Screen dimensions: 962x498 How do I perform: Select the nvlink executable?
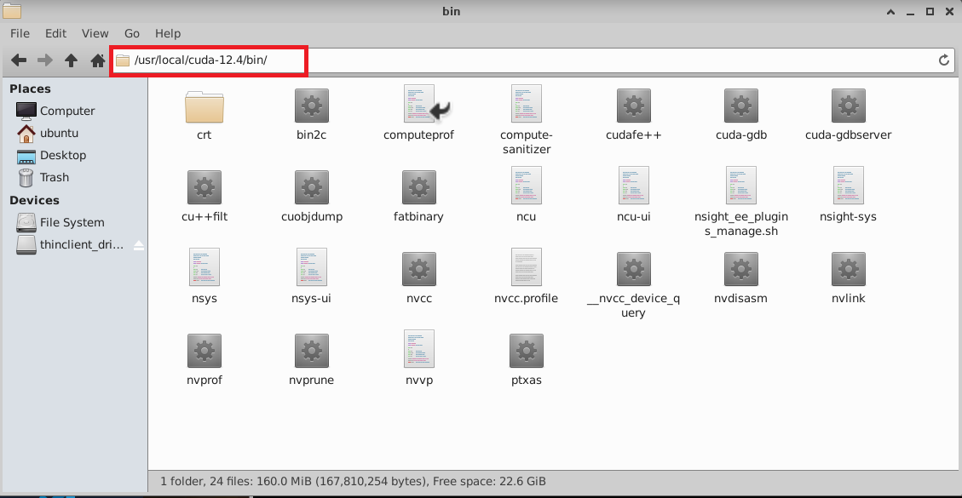[x=849, y=269]
